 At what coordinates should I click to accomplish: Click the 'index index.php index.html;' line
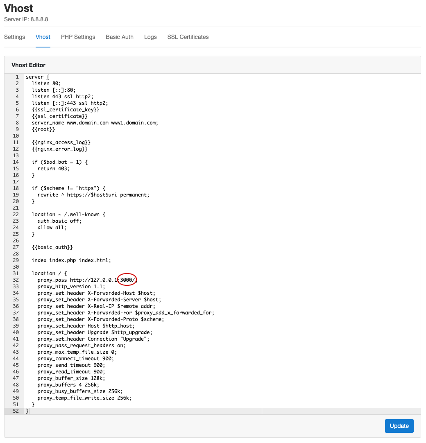71,260
